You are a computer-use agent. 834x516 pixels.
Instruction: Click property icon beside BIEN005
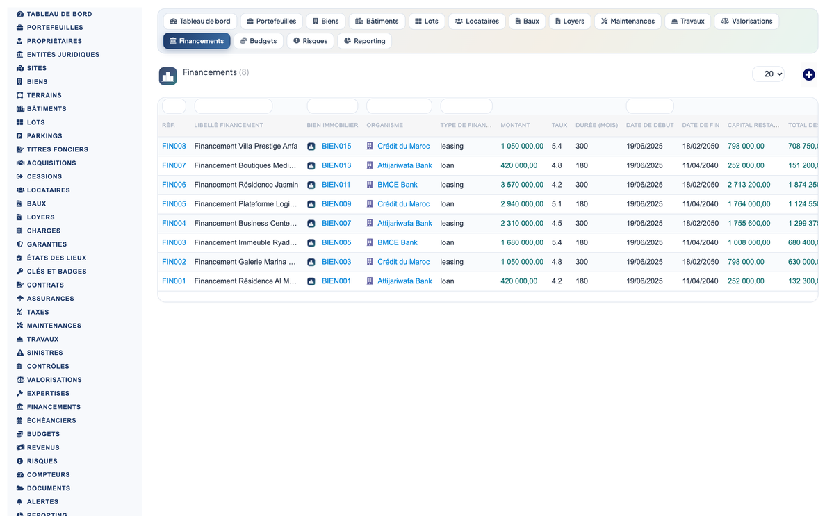(x=311, y=243)
